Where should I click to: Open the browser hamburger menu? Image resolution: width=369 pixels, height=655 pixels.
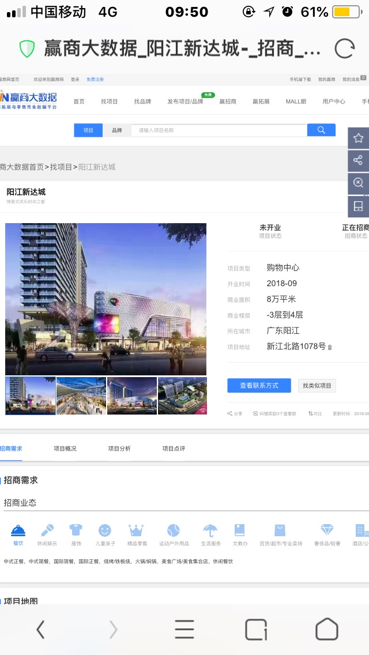(184, 629)
